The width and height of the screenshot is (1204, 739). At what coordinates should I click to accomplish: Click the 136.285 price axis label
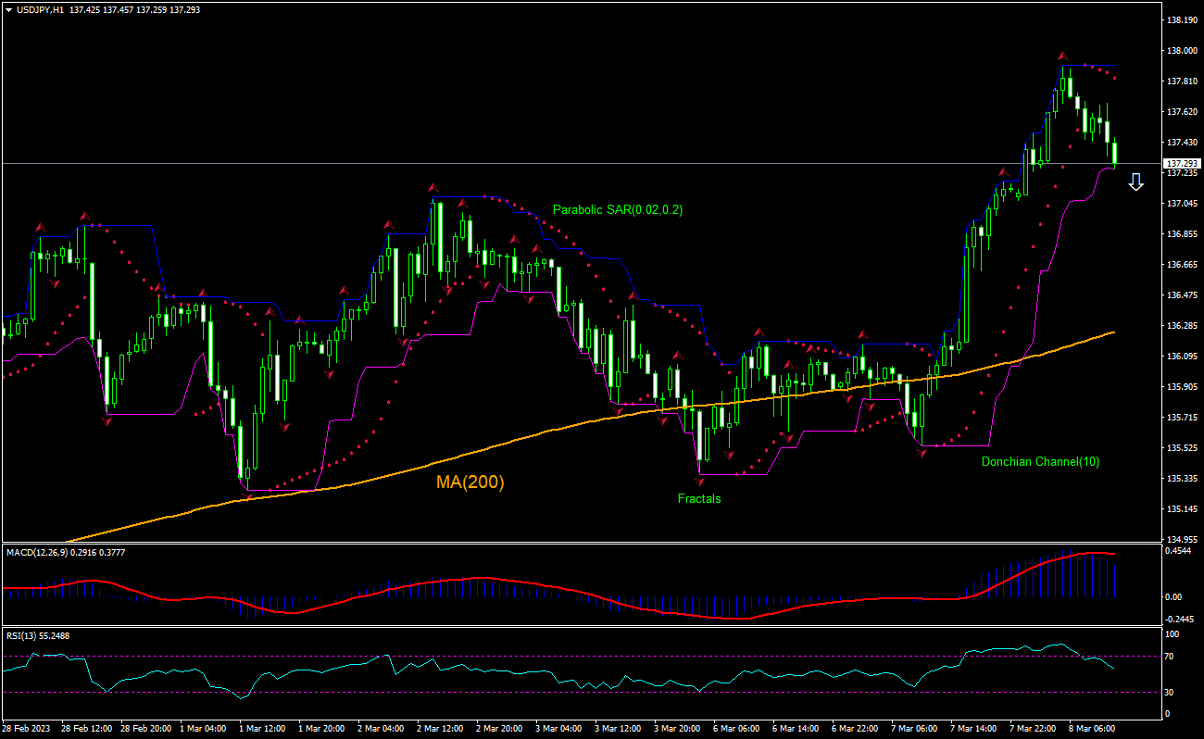(1182, 326)
